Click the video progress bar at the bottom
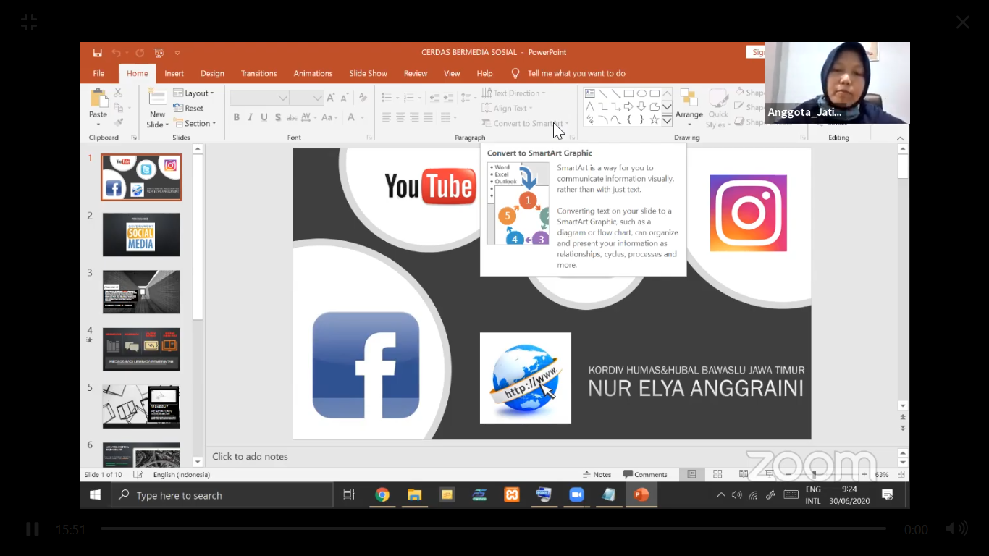 (492, 528)
